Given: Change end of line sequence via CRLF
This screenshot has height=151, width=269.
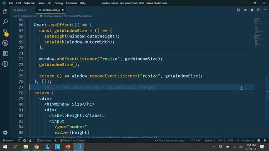Looking at the screenshot, I should [231, 141].
